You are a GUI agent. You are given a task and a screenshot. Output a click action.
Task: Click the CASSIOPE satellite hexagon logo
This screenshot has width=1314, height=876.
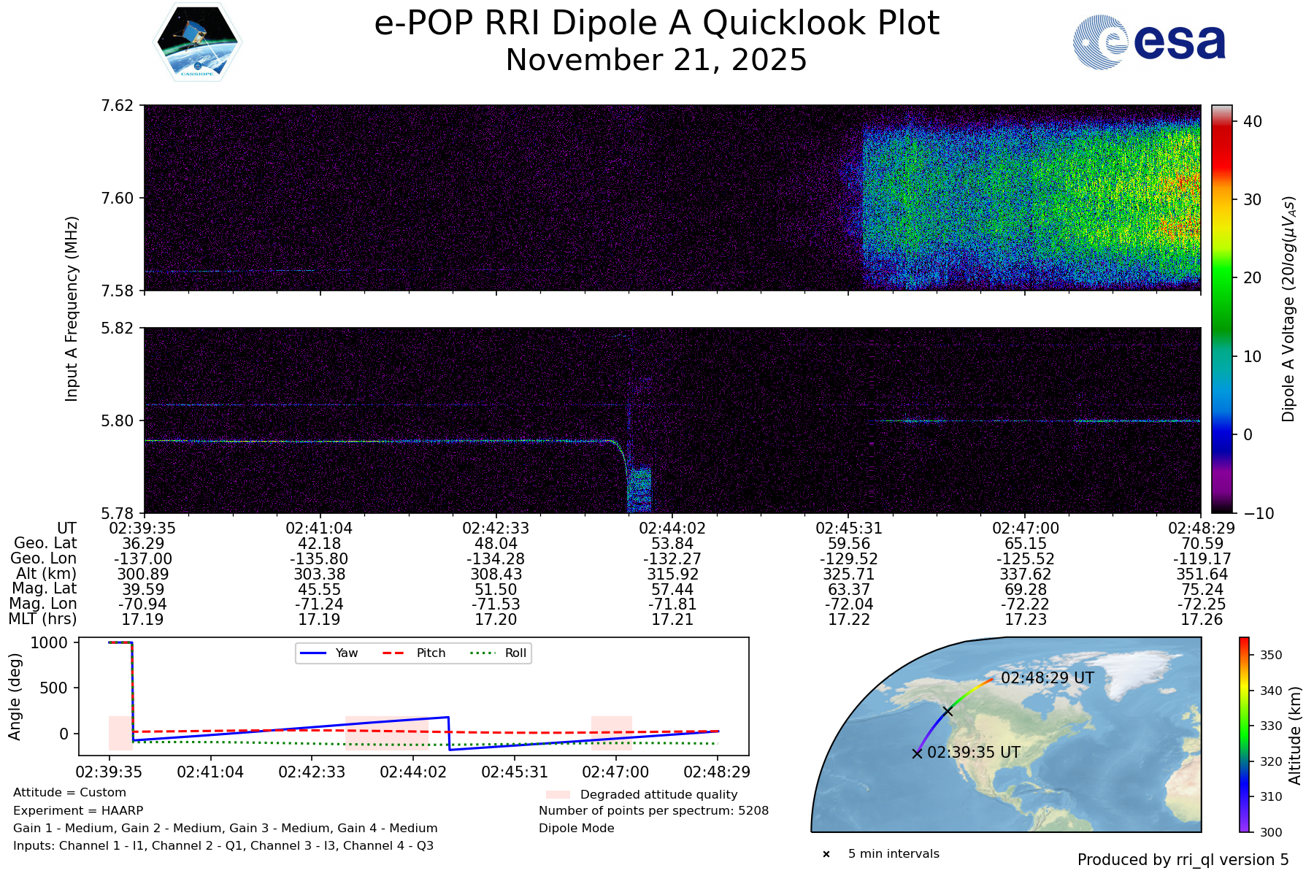pos(197,42)
